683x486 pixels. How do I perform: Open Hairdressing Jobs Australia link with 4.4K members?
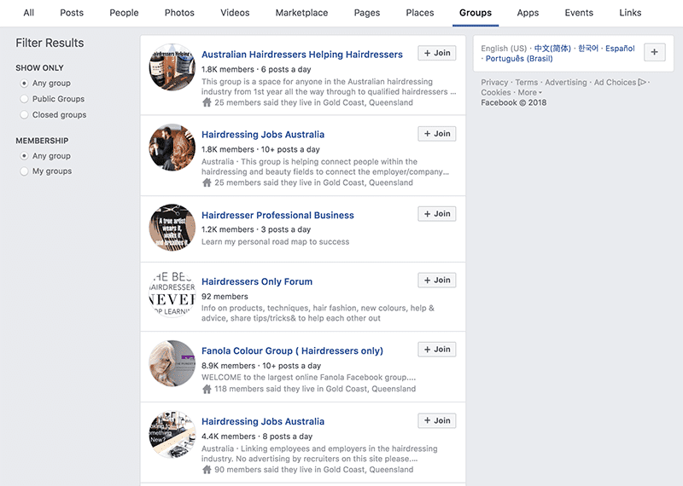click(x=263, y=421)
